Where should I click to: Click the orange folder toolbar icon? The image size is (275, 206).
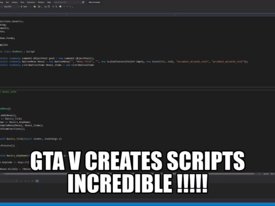[34, 7]
